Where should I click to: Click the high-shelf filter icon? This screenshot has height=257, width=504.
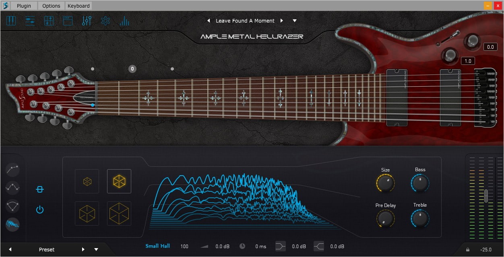(x=319, y=246)
